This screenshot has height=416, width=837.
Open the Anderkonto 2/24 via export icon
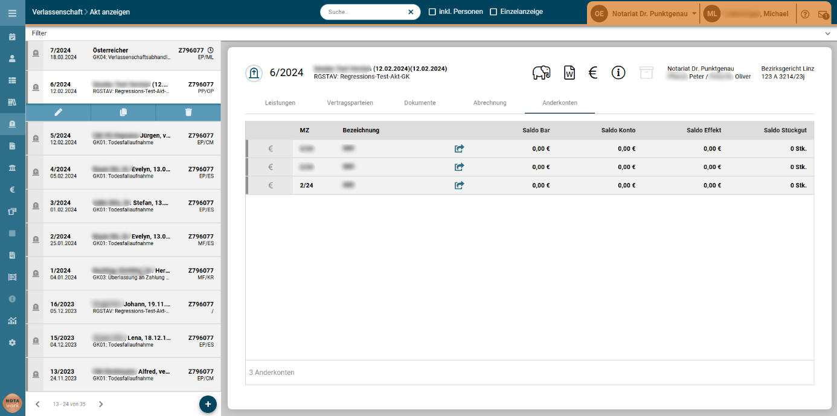[x=459, y=185]
